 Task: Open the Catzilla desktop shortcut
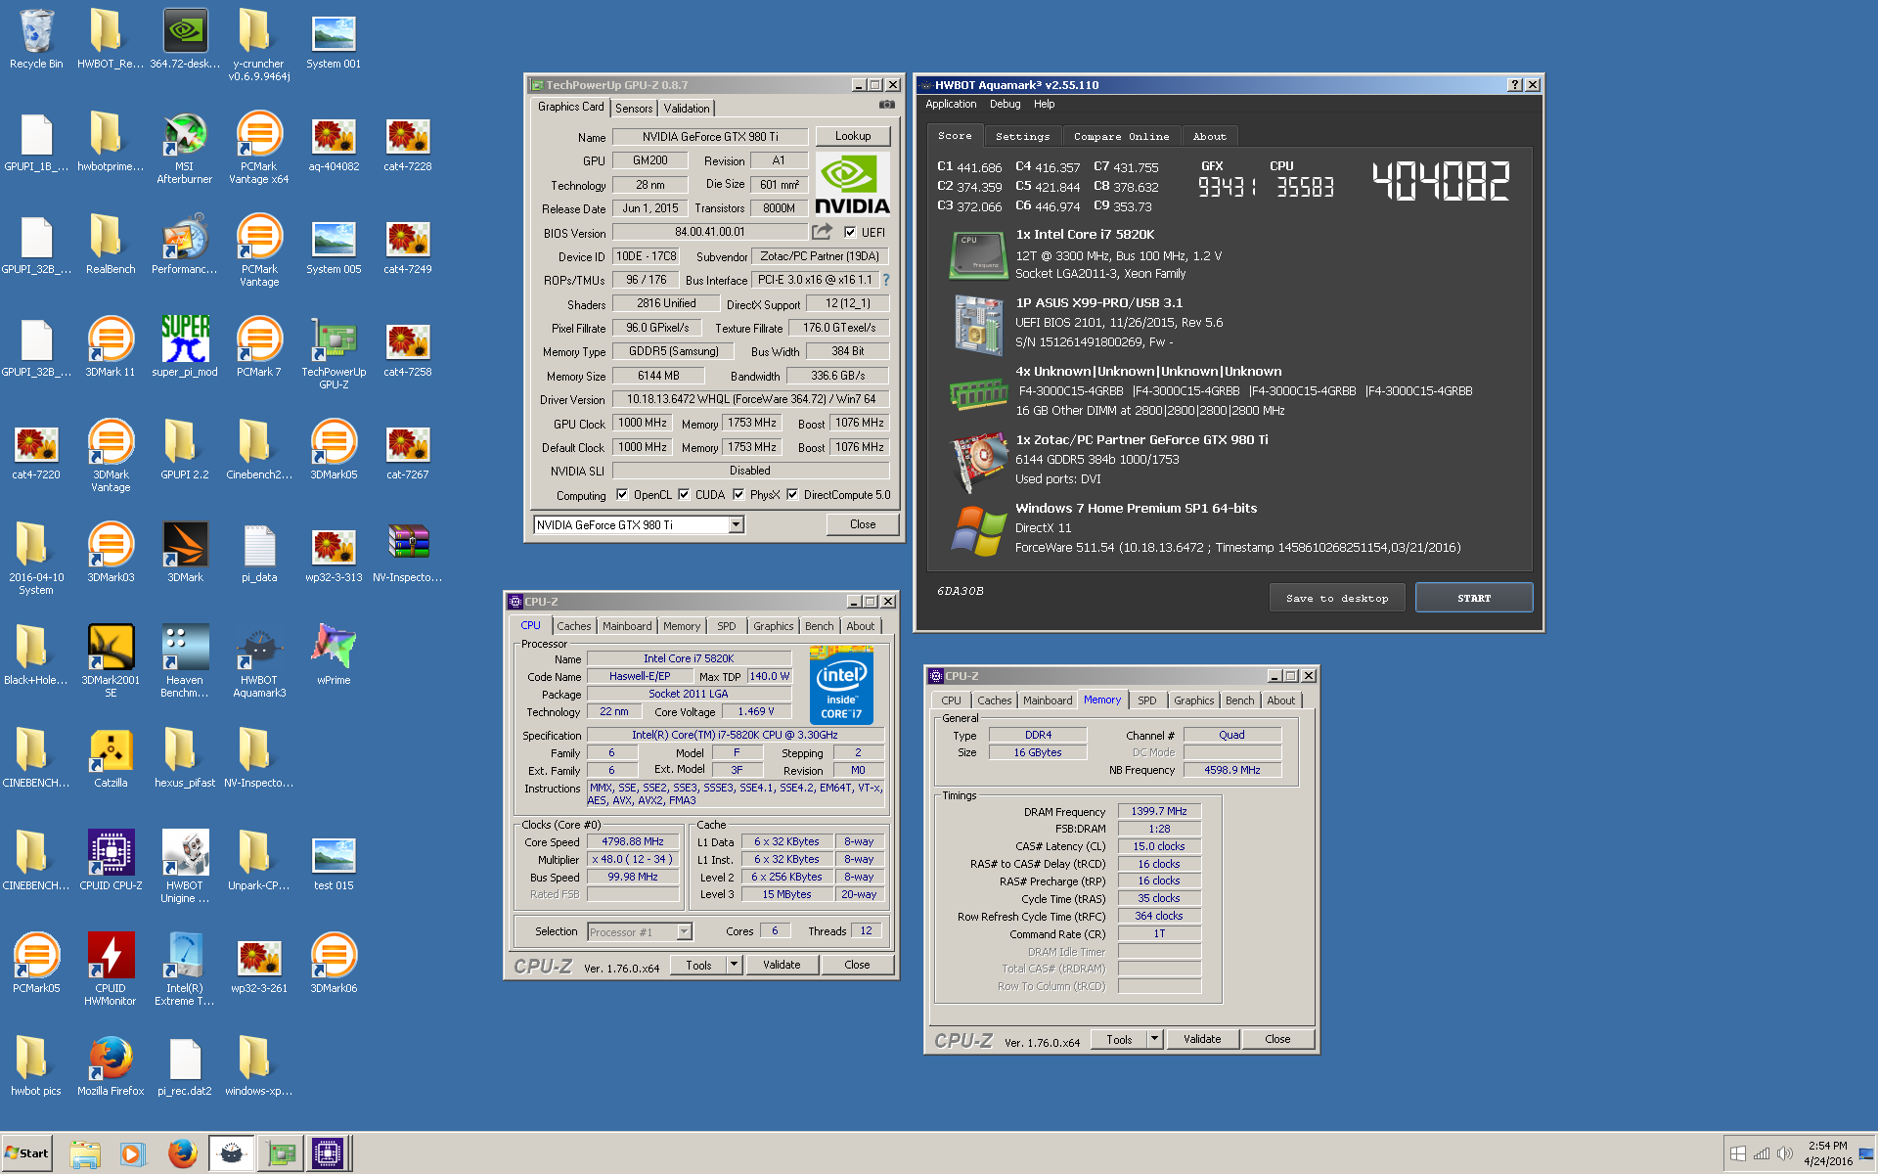coord(111,758)
